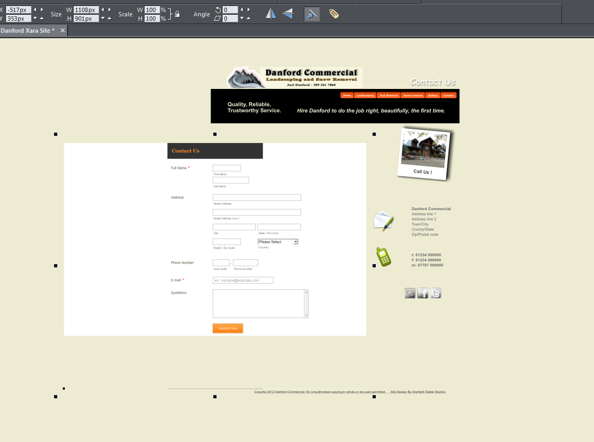The image size is (594, 442).
Task: Click the Facebook icon on the page
Action: pyautogui.click(x=423, y=293)
